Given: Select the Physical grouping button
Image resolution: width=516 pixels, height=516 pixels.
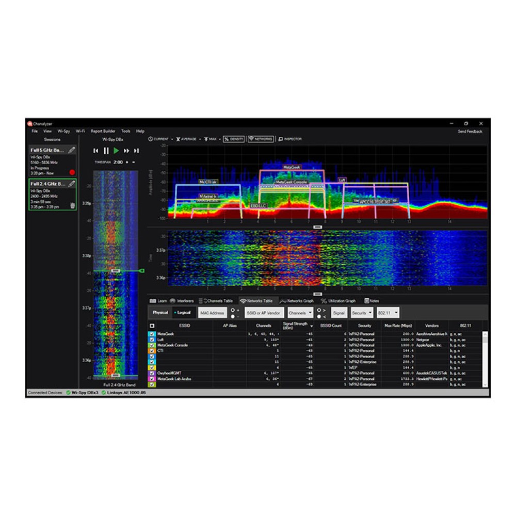Looking at the screenshot, I should [x=160, y=313].
